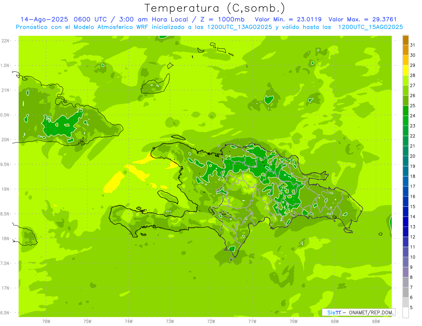This screenshot has height=326, width=422.
Task: Pick the yellow swatch between 28 and 29
Action: [405, 70]
